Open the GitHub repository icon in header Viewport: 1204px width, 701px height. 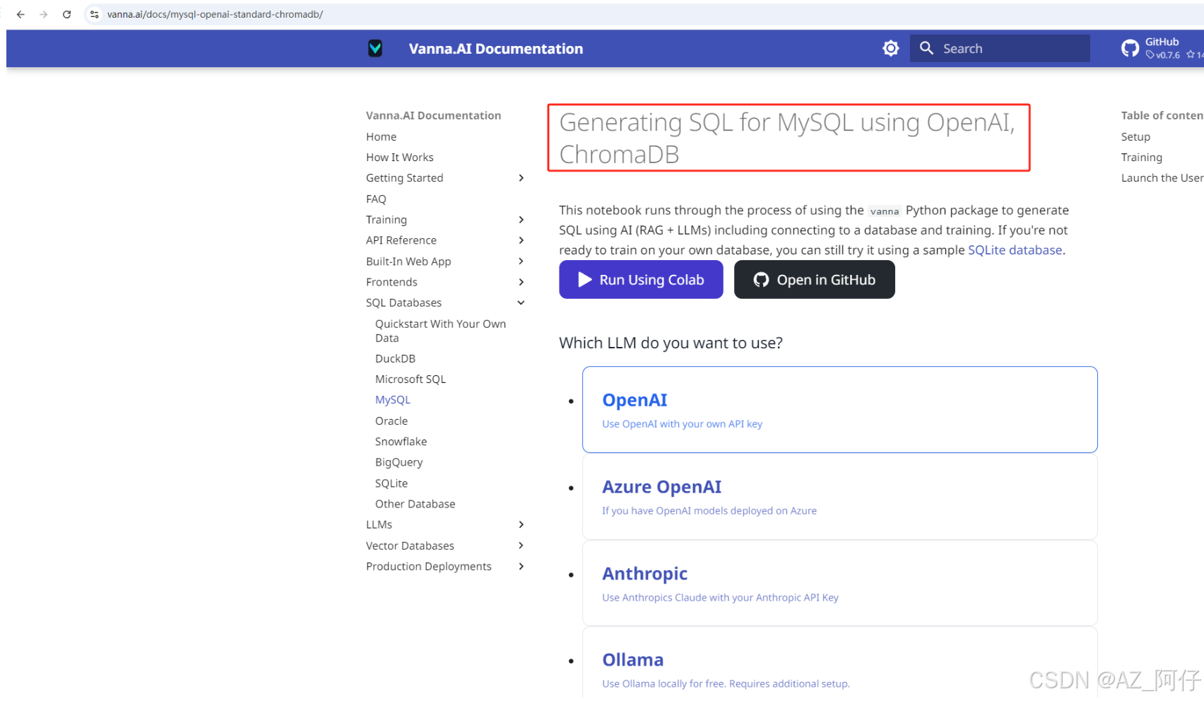pos(1130,48)
